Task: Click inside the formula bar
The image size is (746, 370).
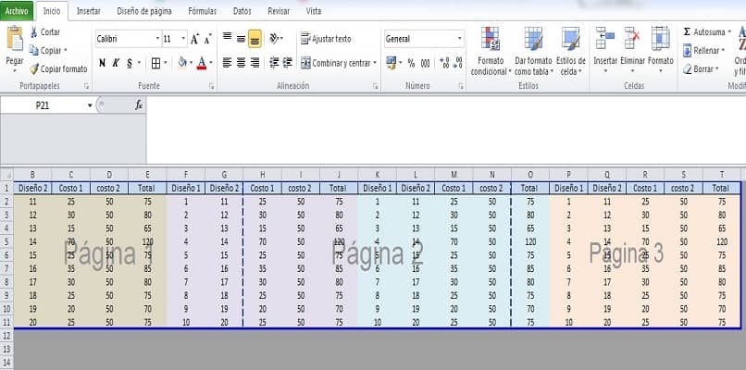Action: 445,129
